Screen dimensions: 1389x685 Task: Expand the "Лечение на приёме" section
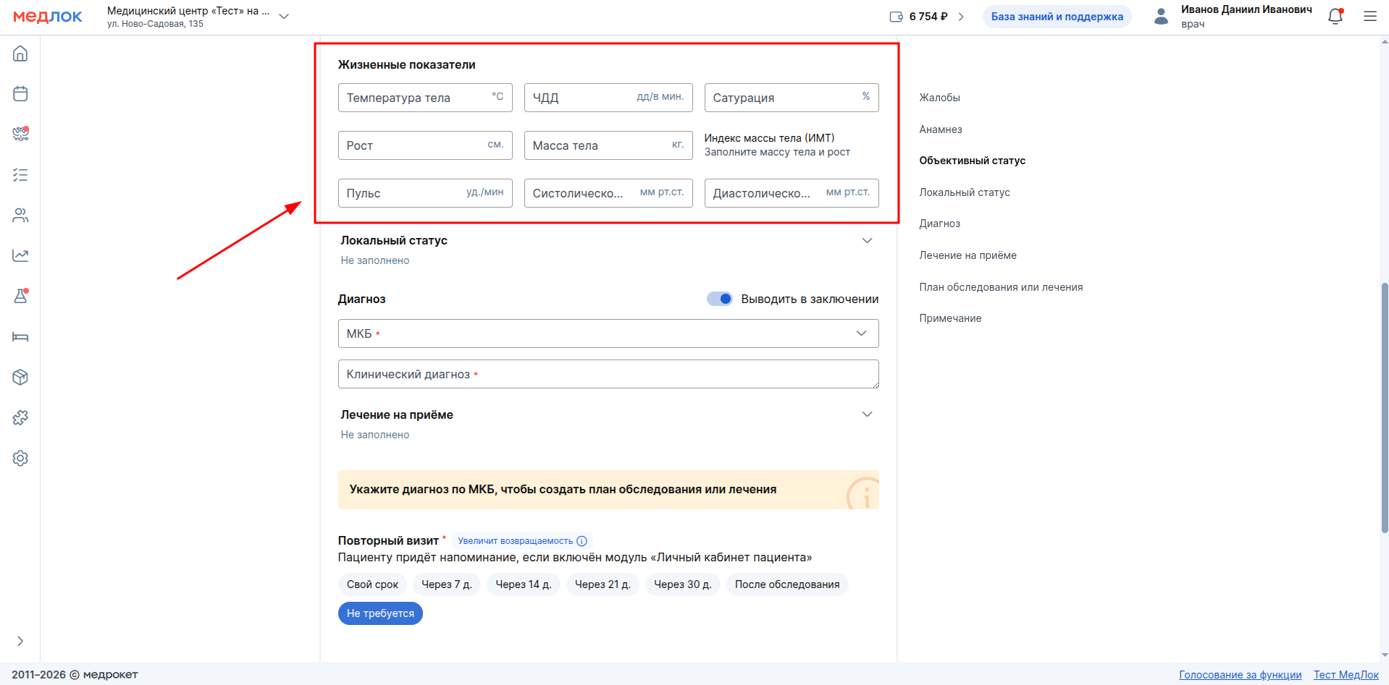(866, 414)
